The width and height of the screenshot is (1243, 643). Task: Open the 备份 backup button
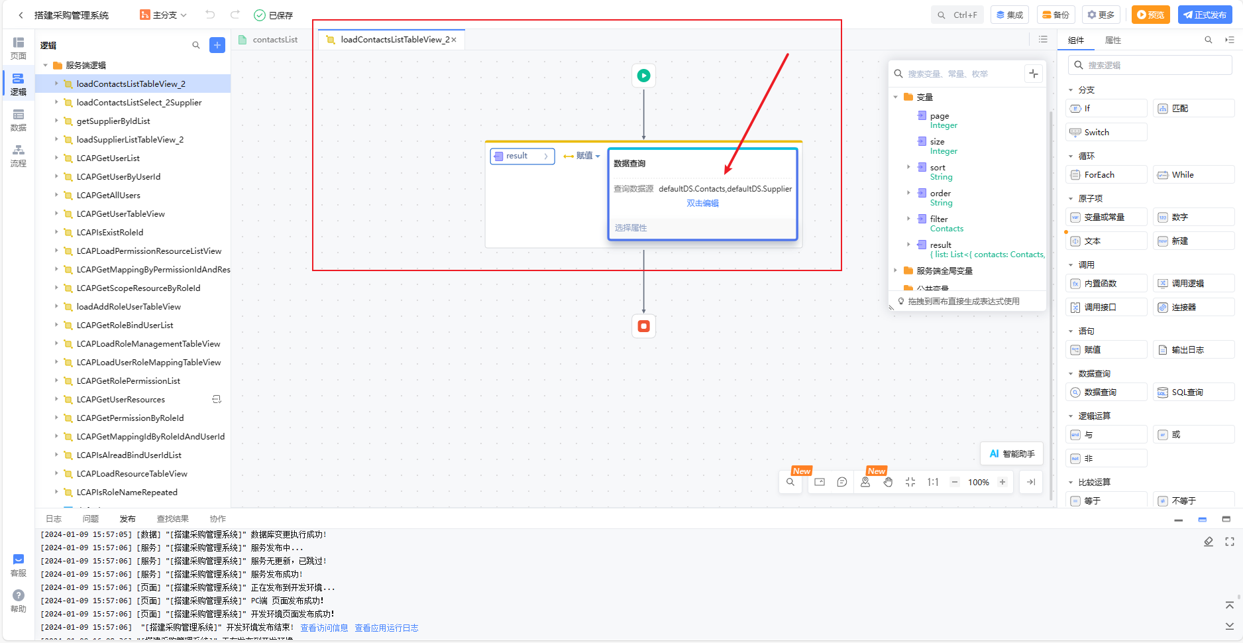click(x=1056, y=15)
